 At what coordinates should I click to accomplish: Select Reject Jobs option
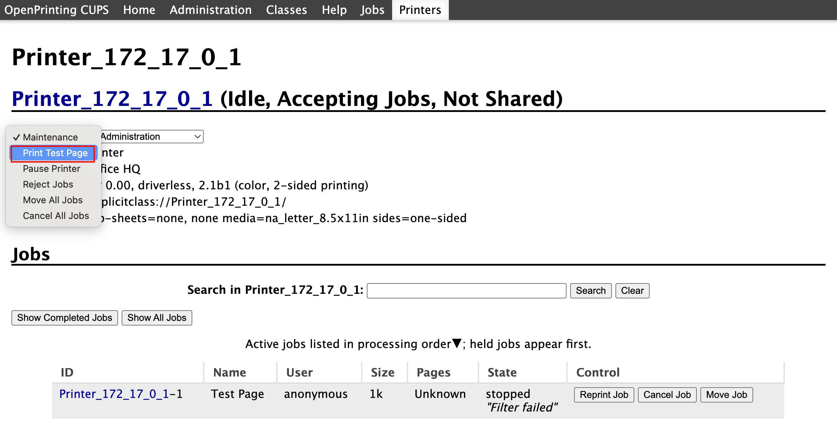[x=48, y=185]
